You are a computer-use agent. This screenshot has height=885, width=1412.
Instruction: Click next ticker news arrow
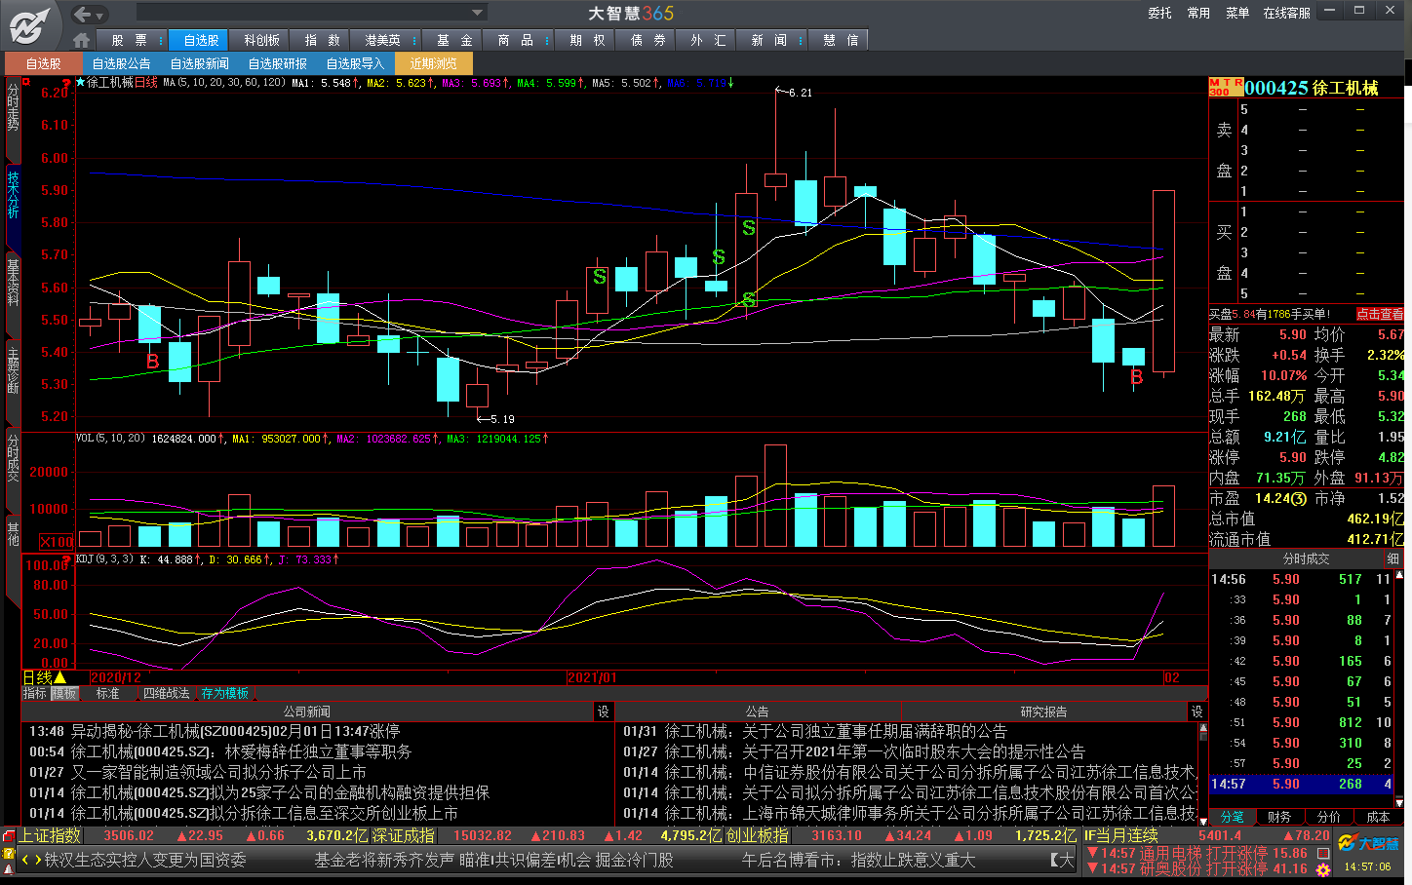(37, 860)
